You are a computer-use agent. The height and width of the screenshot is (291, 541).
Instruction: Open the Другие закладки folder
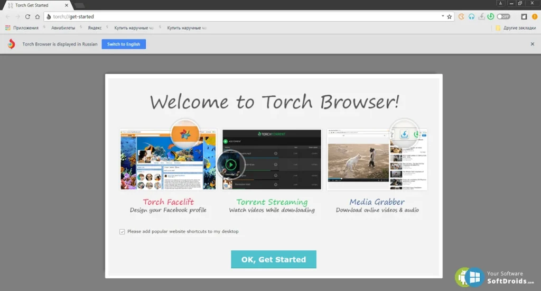tap(516, 28)
